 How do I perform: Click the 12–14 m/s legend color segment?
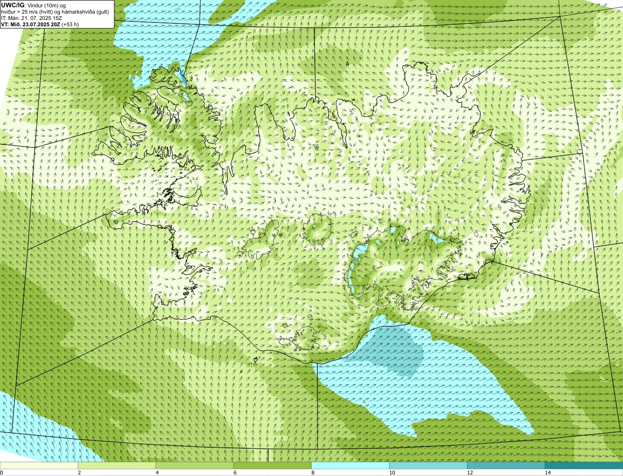(506, 466)
